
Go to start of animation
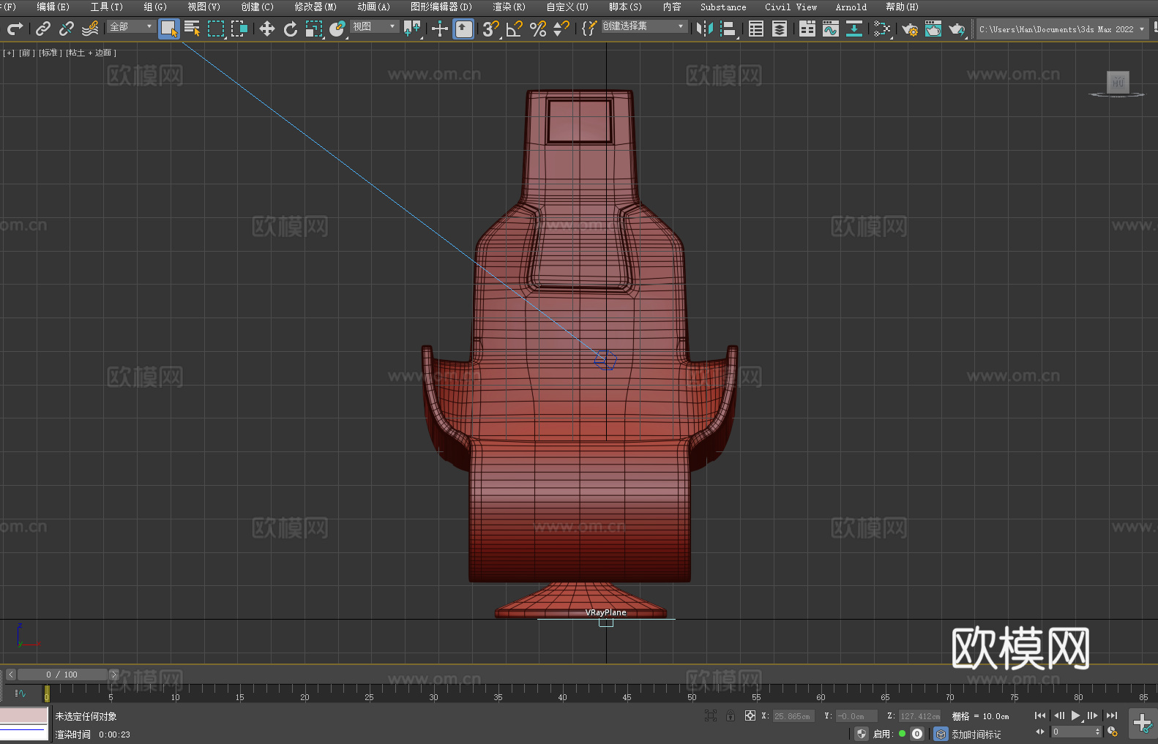click(1040, 715)
